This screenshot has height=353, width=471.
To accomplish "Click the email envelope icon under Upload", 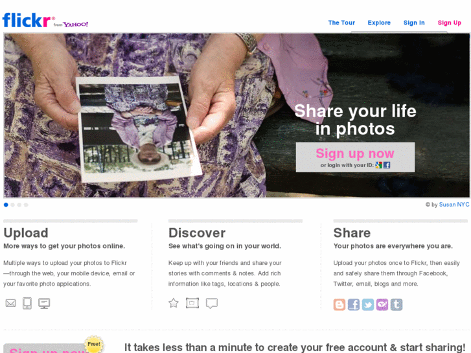I will [x=10, y=303].
